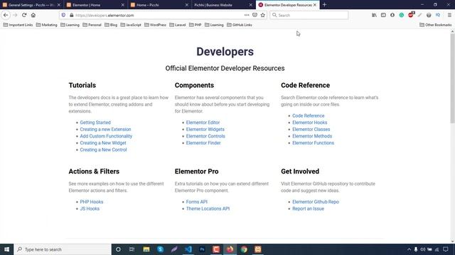This screenshot has width=455, height=255.
Task: Save page to Pocket icon
Action: (x=255, y=15)
